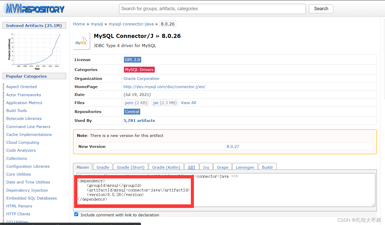This screenshot has width=385, height=225.
Task: Open the mysql group breadcrumb
Action: pyautogui.click(x=97, y=24)
